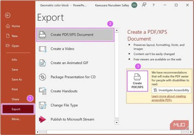Choose Package Presentation for CD

(75, 77)
